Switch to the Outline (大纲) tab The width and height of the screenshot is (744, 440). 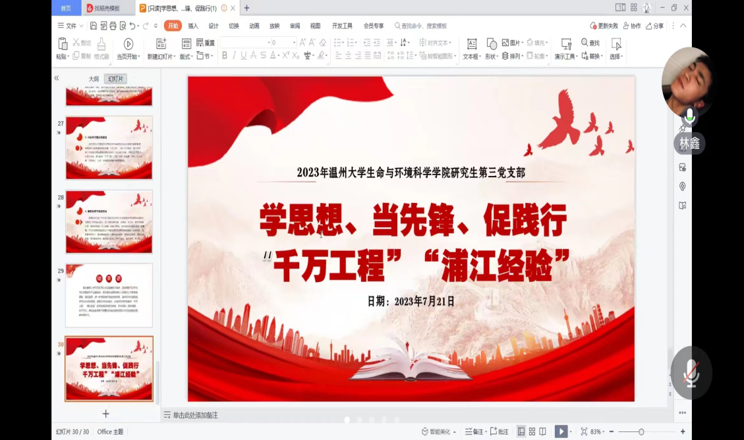point(94,79)
